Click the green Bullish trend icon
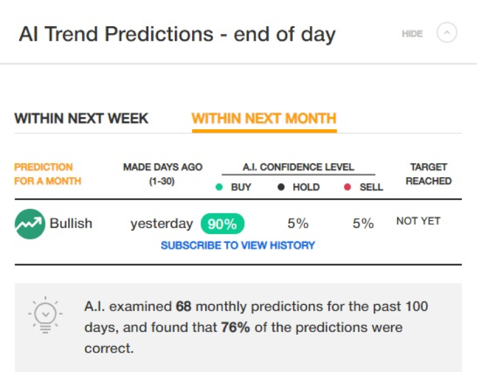Screen dimensions: 477x385 click(30, 224)
